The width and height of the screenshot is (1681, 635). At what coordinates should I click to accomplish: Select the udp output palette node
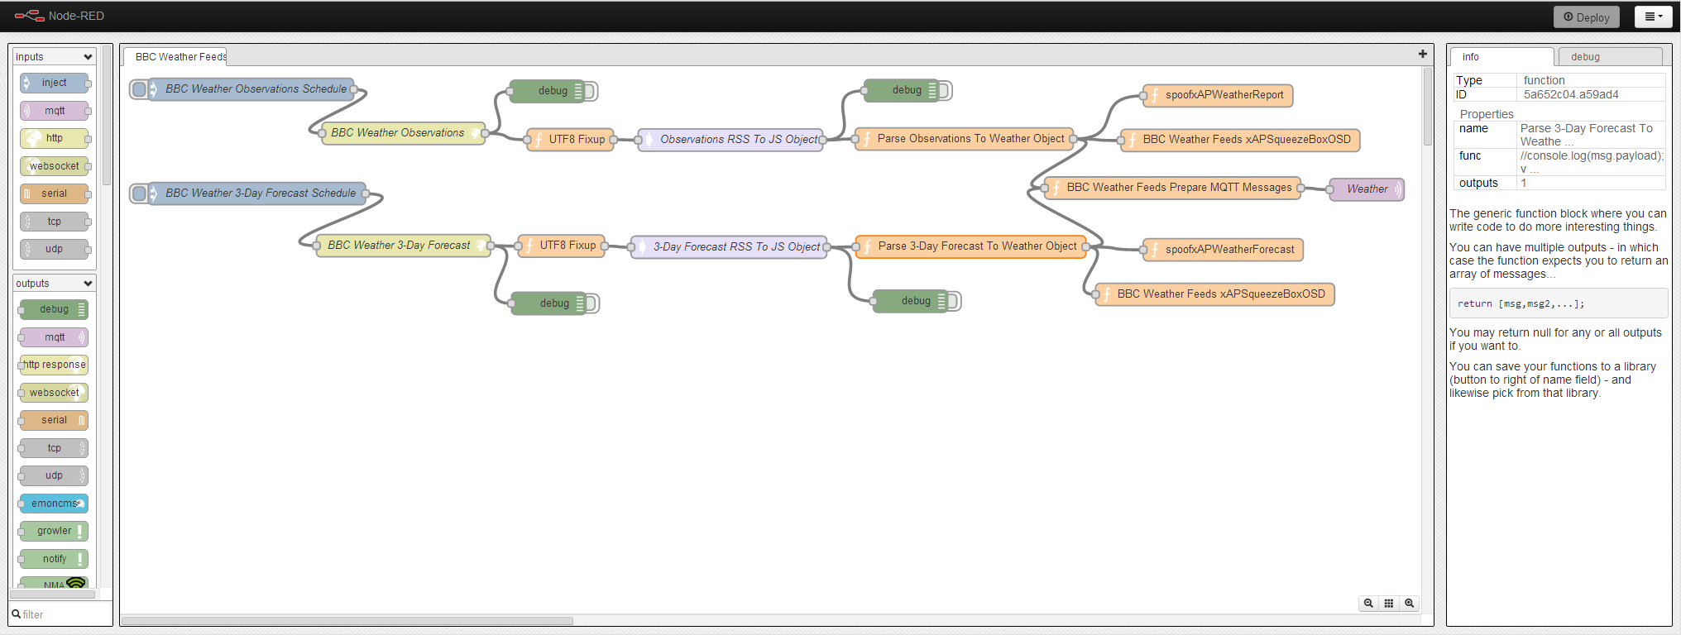[x=54, y=475]
